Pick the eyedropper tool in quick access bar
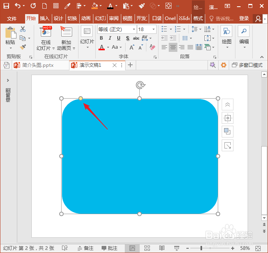Image resolution: width=268 pixels, height=253 pixels. click(67, 6)
